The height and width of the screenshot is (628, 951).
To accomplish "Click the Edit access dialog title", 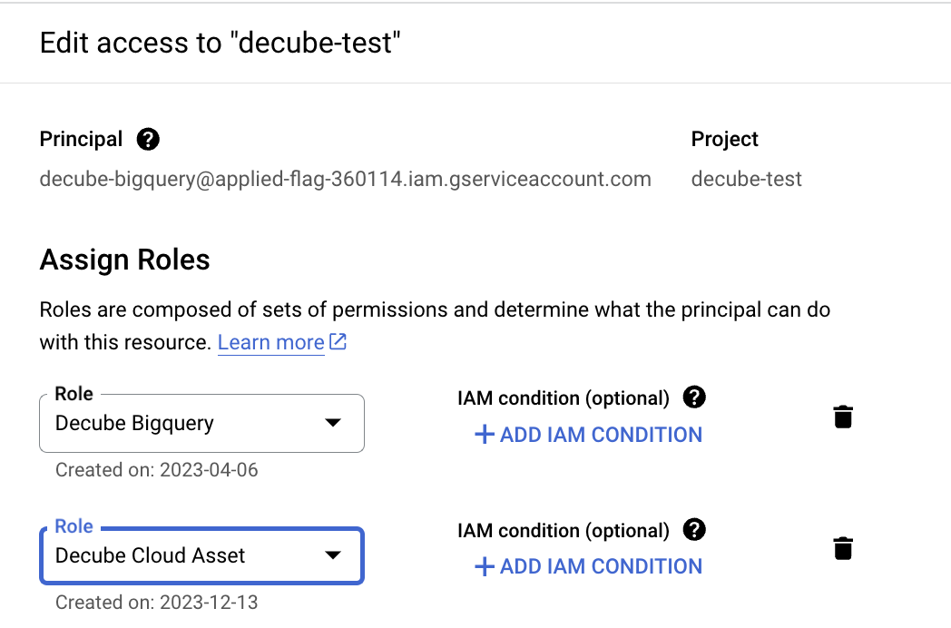I will [221, 43].
